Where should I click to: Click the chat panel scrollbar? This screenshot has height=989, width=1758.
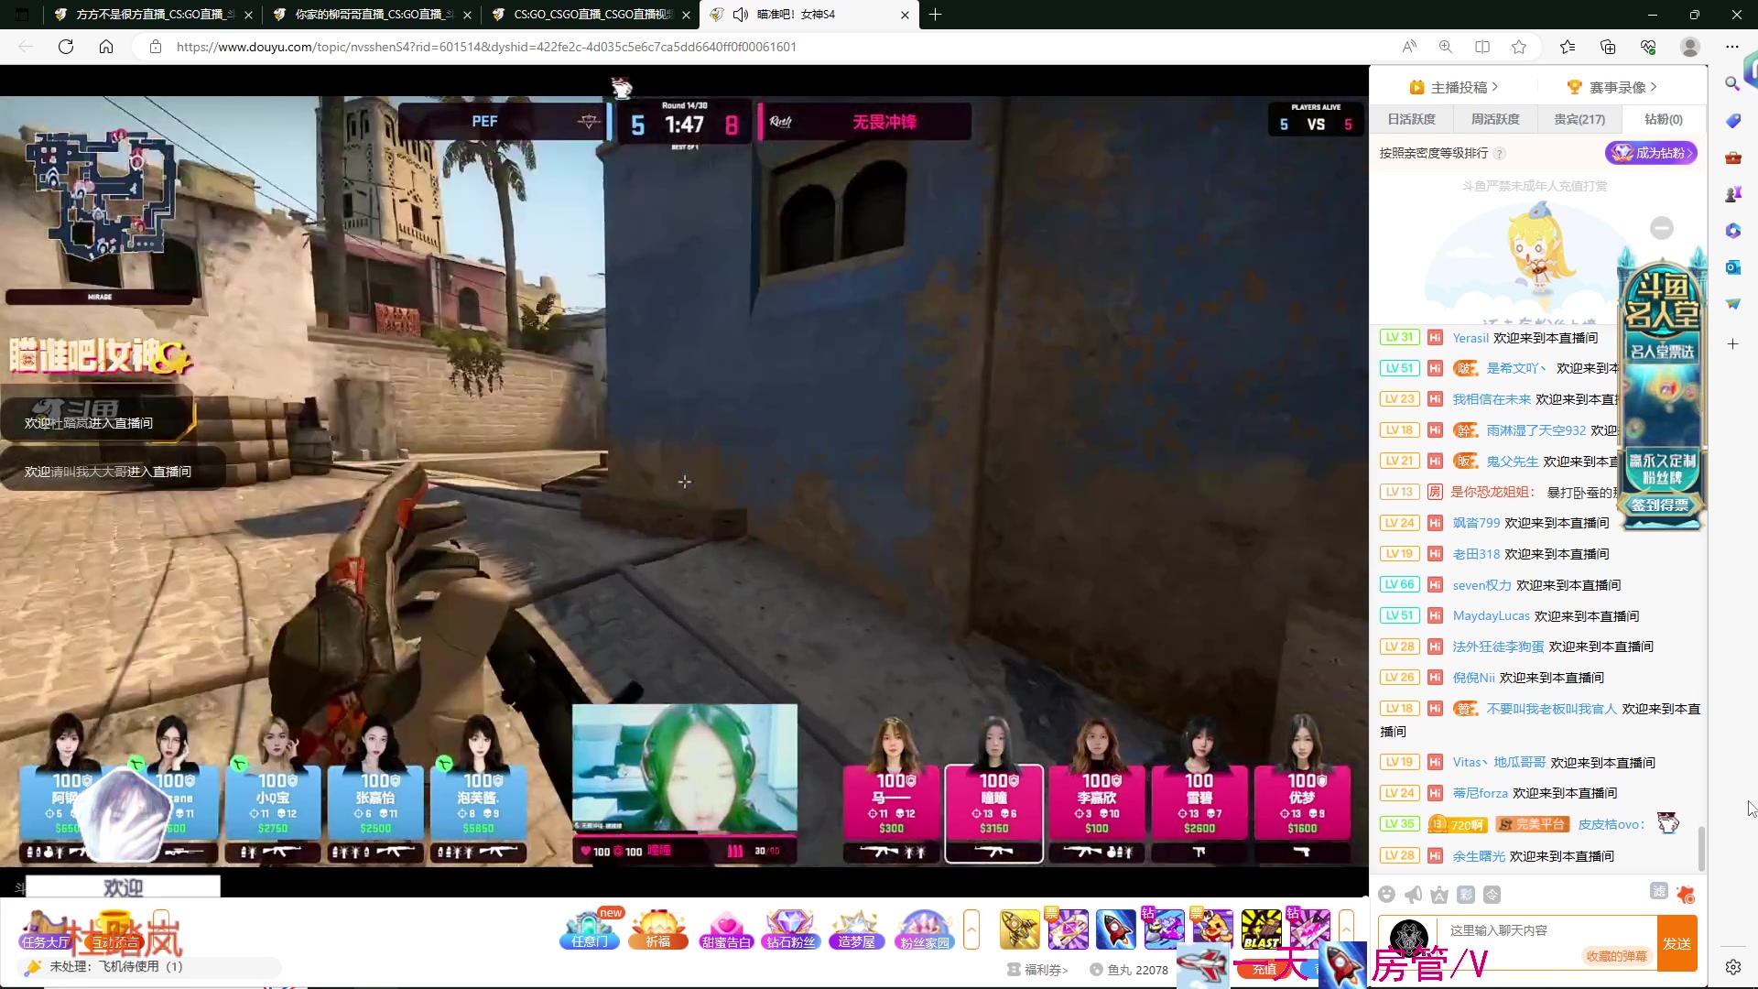click(1701, 849)
